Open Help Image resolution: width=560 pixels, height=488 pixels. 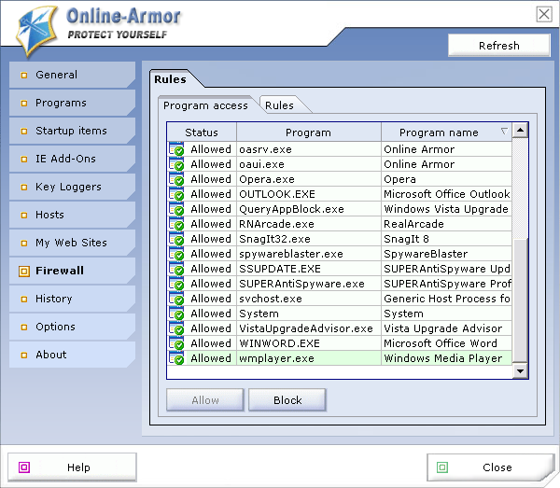72,467
